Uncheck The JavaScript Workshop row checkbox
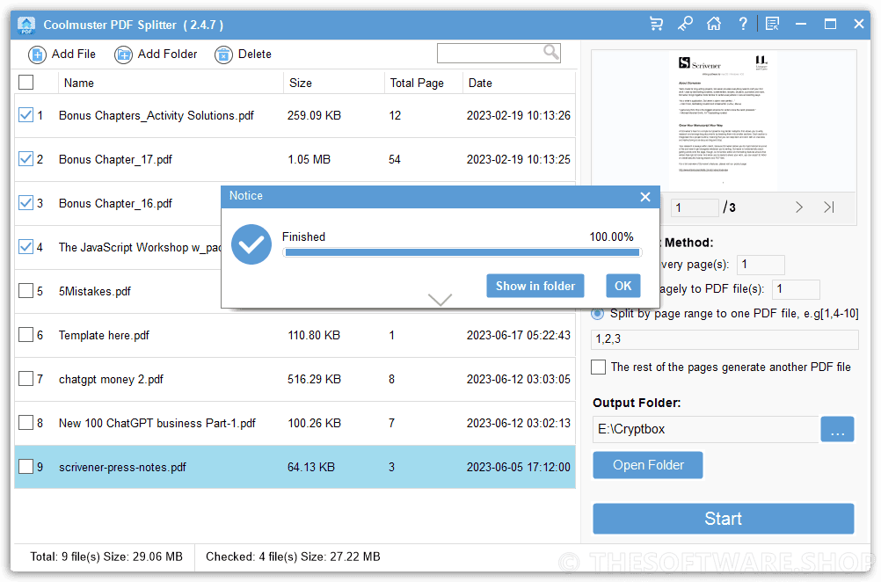Image resolution: width=881 pixels, height=582 pixels. (x=25, y=247)
